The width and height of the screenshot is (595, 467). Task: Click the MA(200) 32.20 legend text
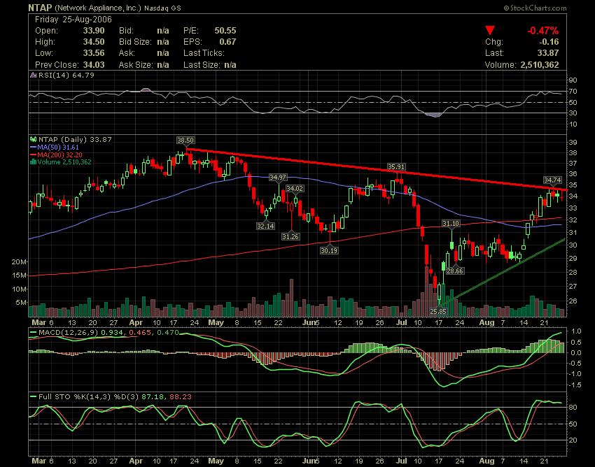tap(59, 155)
